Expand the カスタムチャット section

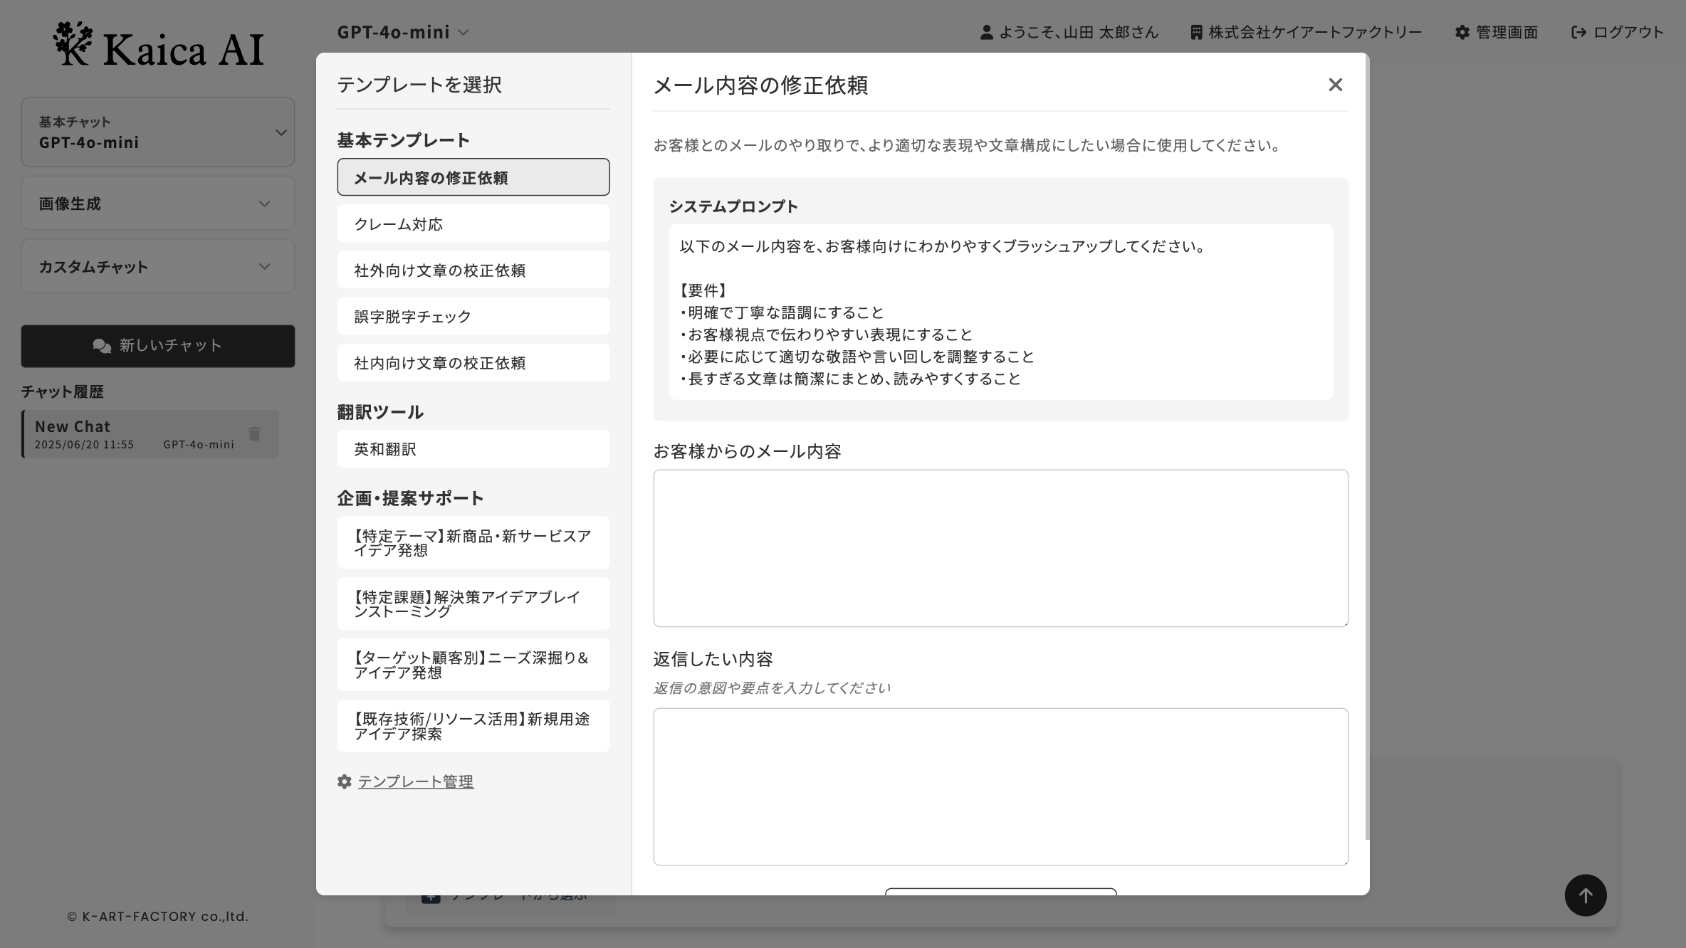click(x=158, y=266)
